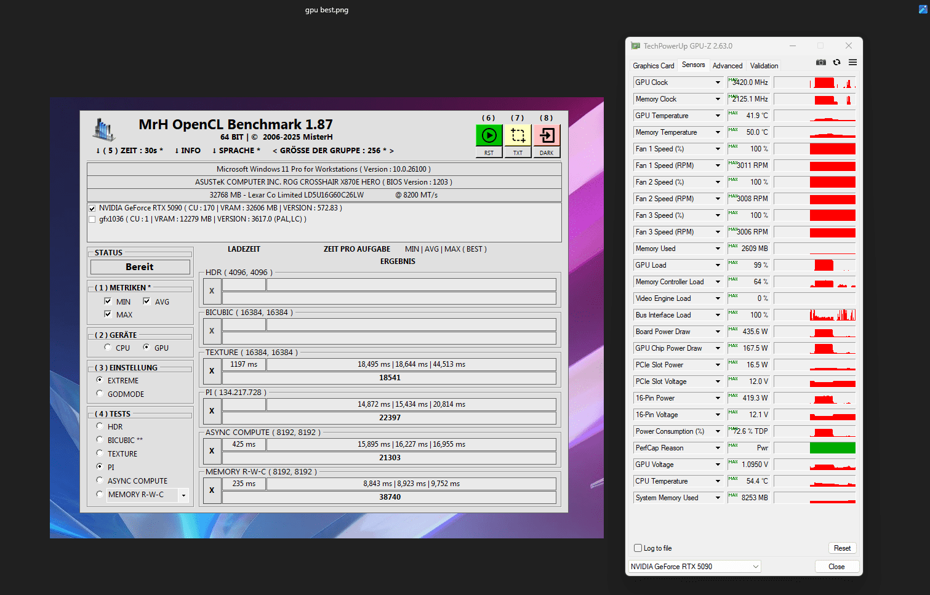
Task: Decrease group size with left arrow
Action: point(275,151)
